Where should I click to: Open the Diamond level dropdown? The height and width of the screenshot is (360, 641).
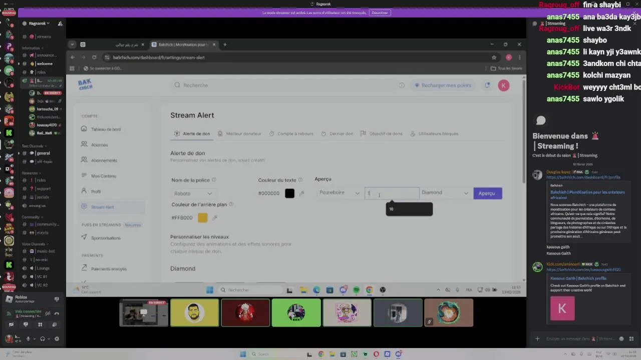click(445, 193)
